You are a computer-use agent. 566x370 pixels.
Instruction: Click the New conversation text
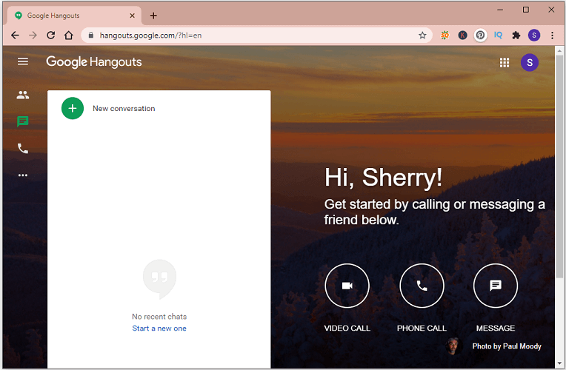124,109
